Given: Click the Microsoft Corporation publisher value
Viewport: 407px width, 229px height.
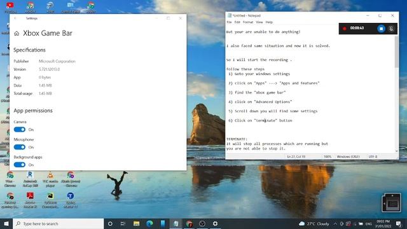Looking at the screenshot, I should pos(57,61).
